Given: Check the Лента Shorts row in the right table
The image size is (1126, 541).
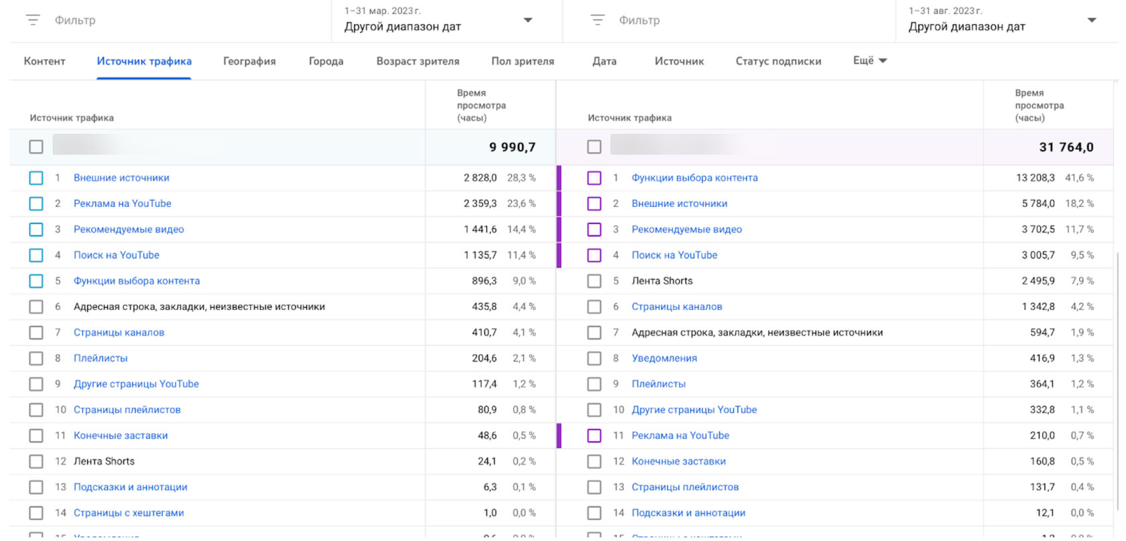Looking at the screenshot, I should pos(594,281).
